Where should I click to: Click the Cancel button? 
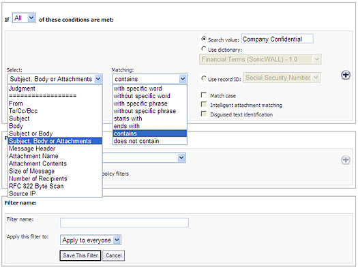point(113,255)
